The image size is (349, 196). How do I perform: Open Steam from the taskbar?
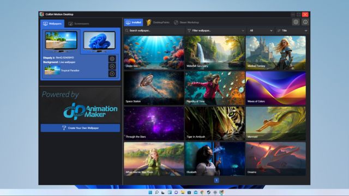click(208, 192)
